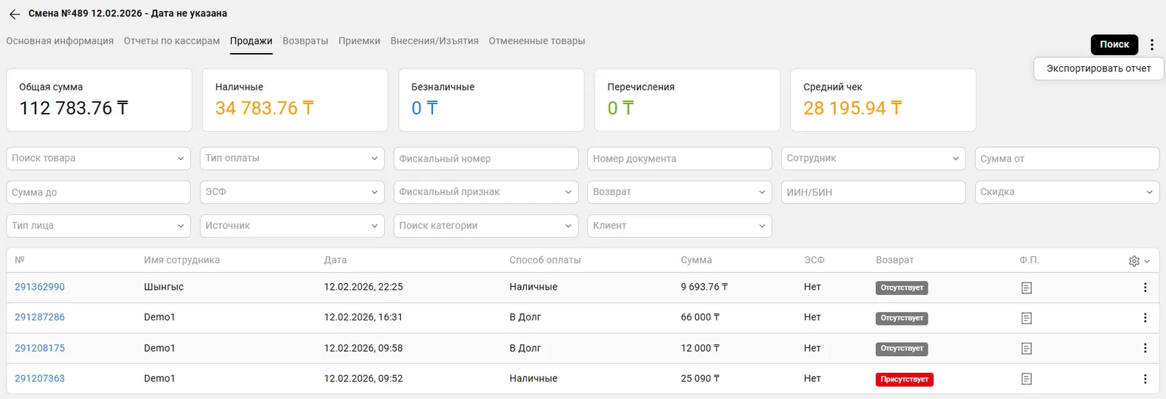Viewport: 1166px width, 399px height.
Task: Open sale number 291287286 link
Action: 39,317
